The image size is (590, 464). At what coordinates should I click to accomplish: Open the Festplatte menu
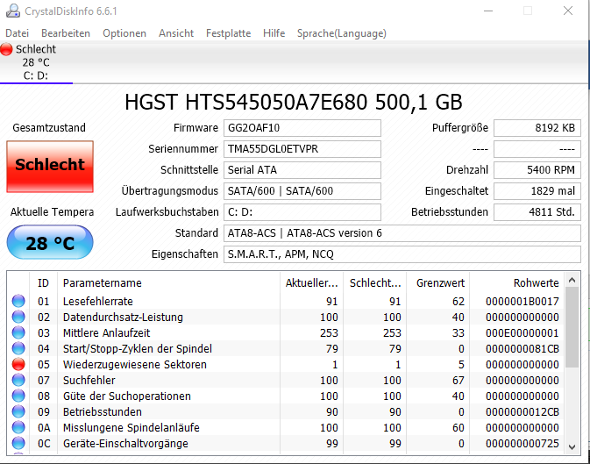(228, 33)
